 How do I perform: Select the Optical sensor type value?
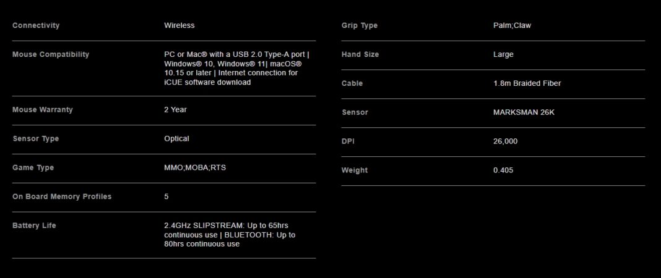tap(176, 138)
